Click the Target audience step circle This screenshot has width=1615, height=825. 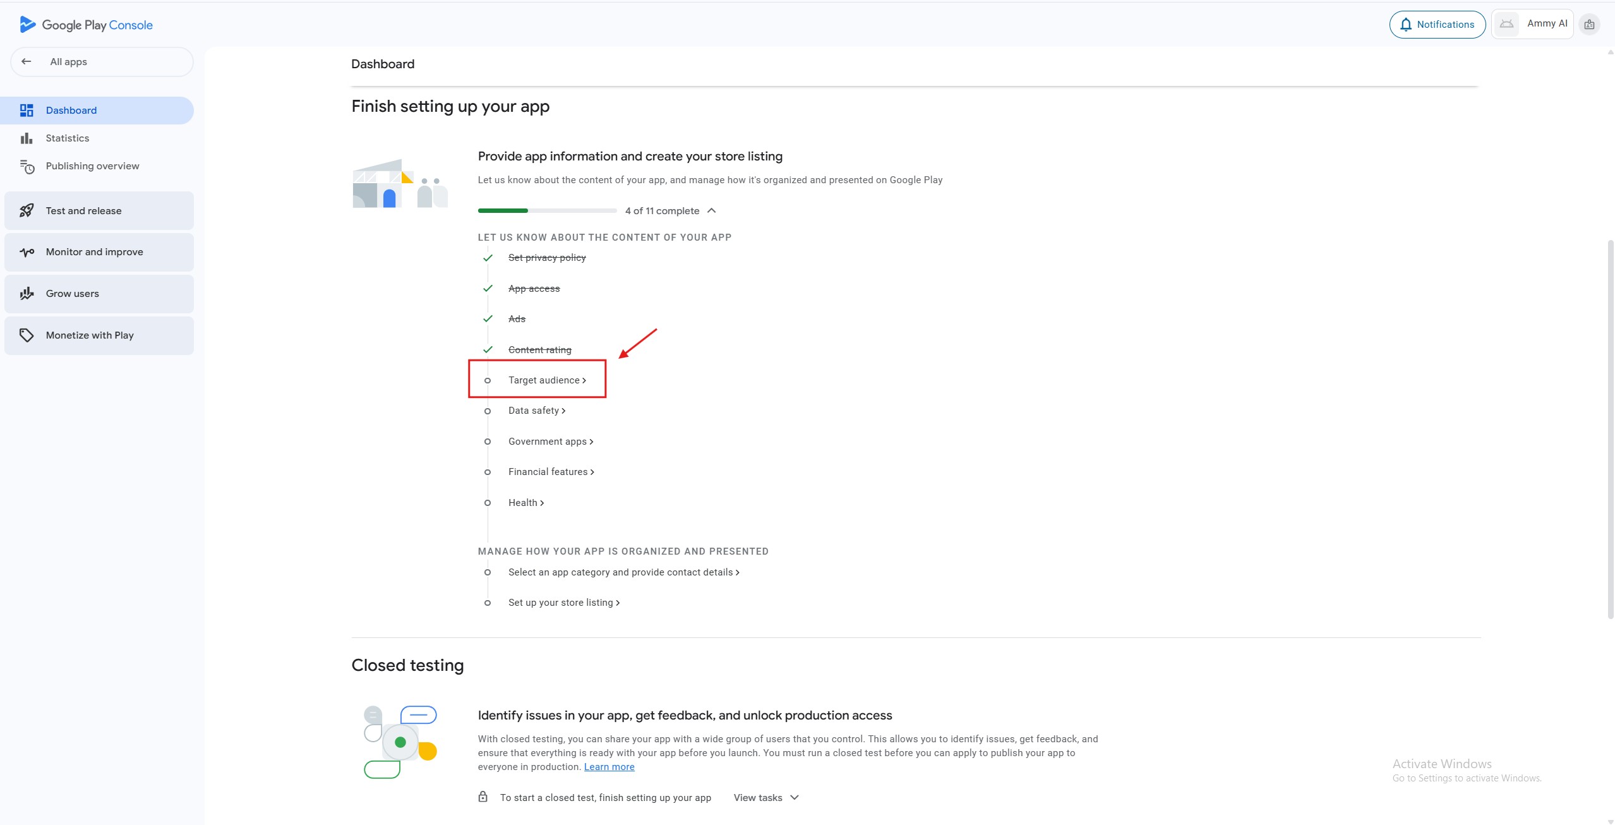click(488, 380)
